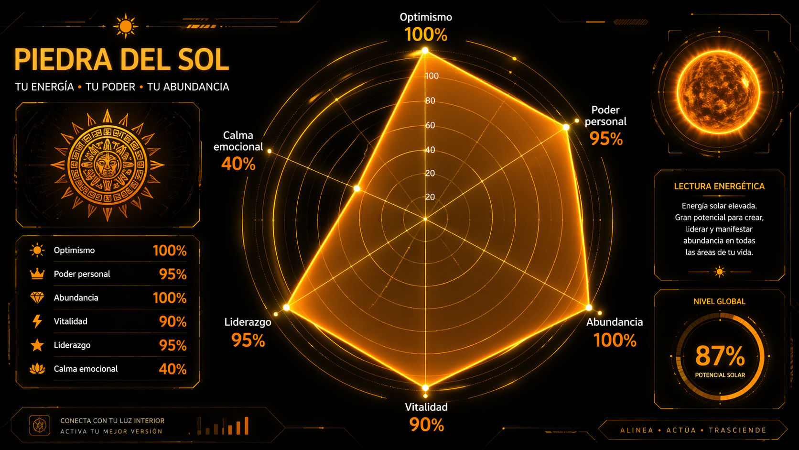
Task: Click the lightning bolt icon beside Vitalidad
Action: 37,321
